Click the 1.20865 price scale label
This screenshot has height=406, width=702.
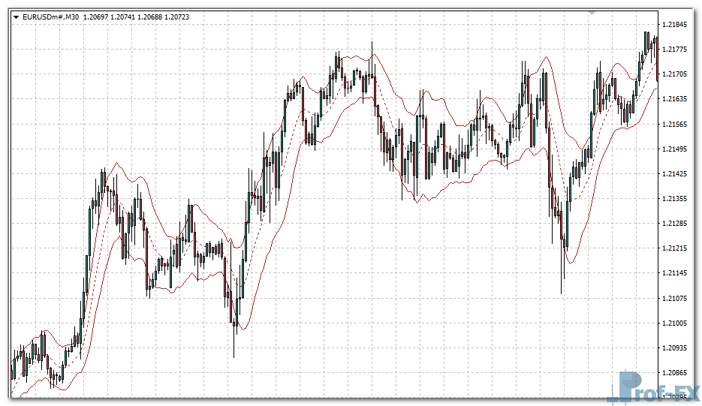click(x=677, y=372)
